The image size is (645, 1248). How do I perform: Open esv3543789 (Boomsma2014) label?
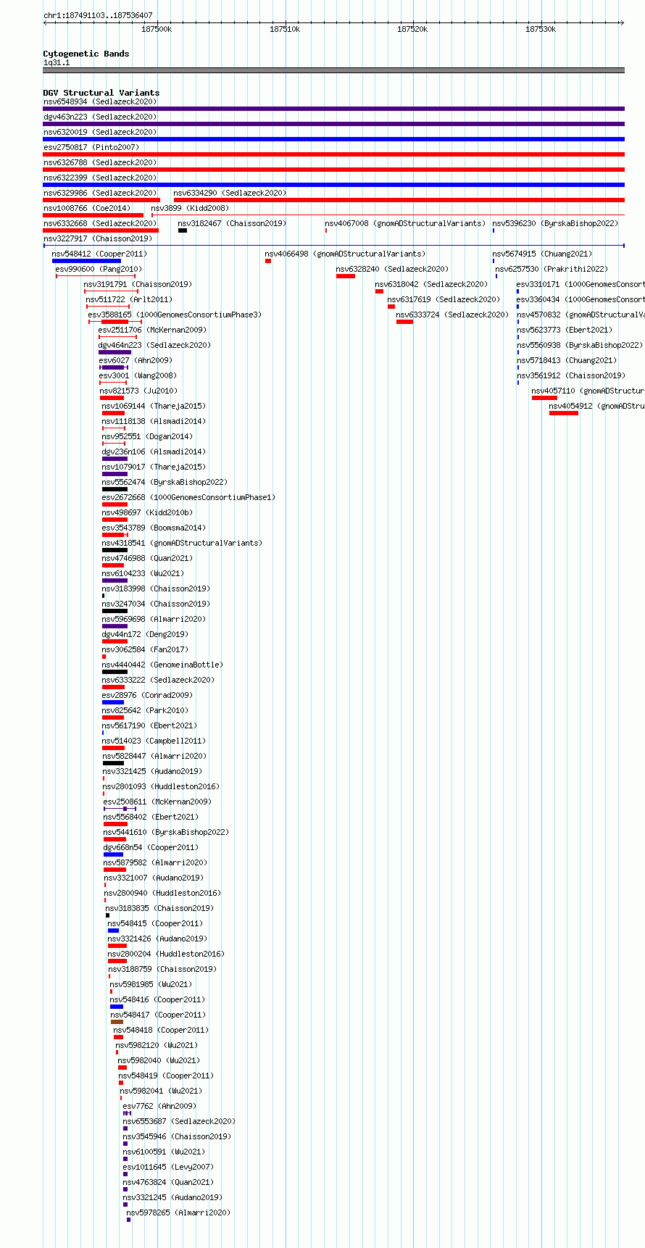coord(154,528)
